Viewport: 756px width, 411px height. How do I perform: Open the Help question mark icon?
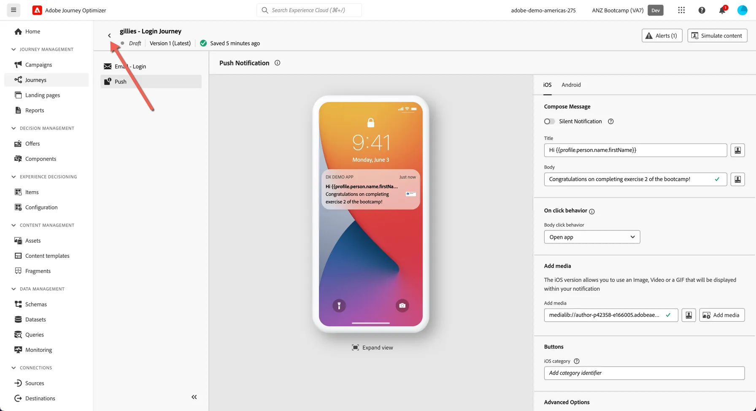tap(702, 10)
